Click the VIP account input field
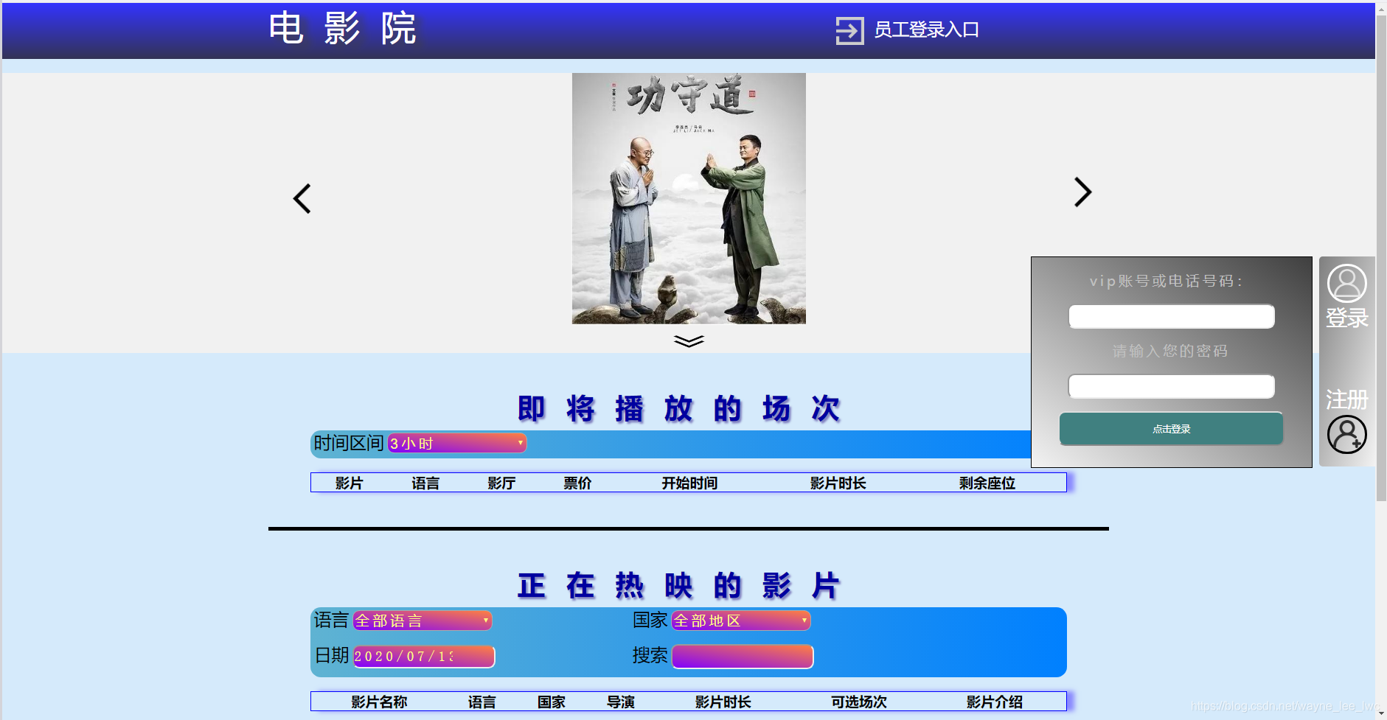The width and height of the screenshot is (1387, 720). click(x=1170, y=316)
